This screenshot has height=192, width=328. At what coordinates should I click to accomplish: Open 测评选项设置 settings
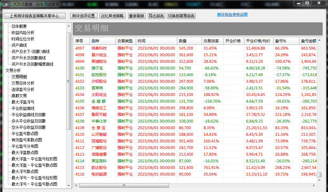coord(84,16)
